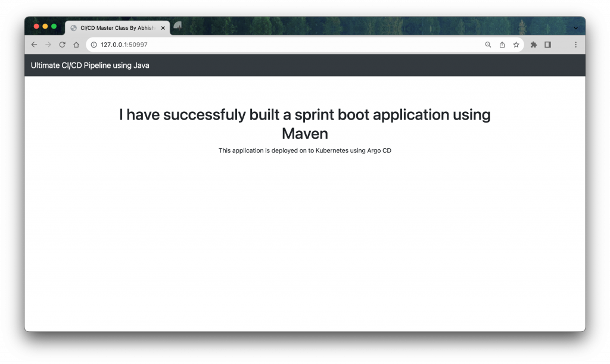Bookmark this page with the star
This screenshot has height=364, width=610.
[516, 45]
